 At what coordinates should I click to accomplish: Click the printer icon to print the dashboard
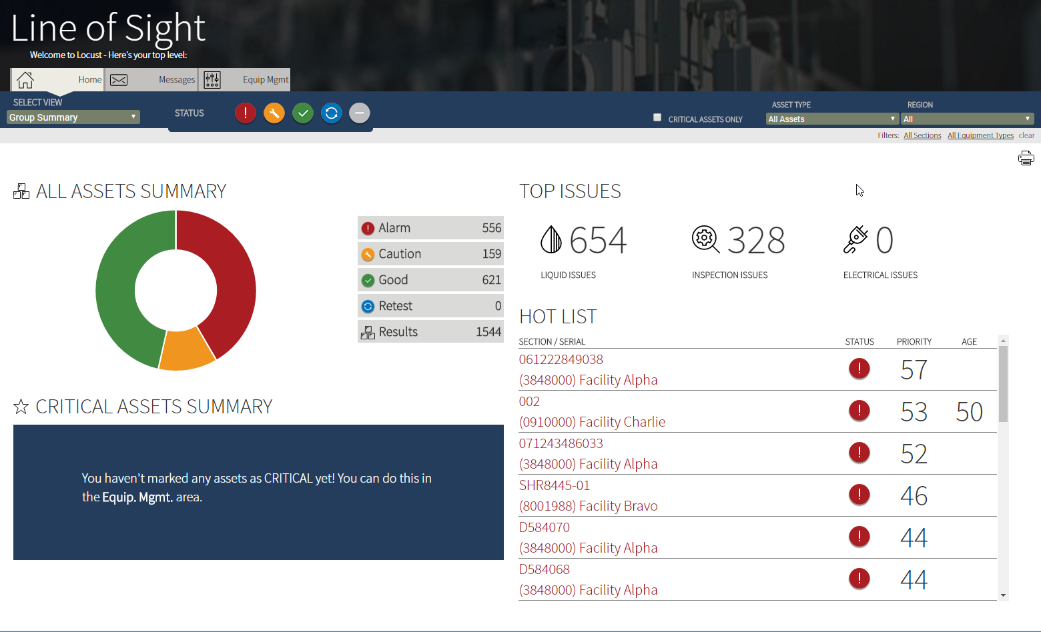[1026, 157]
